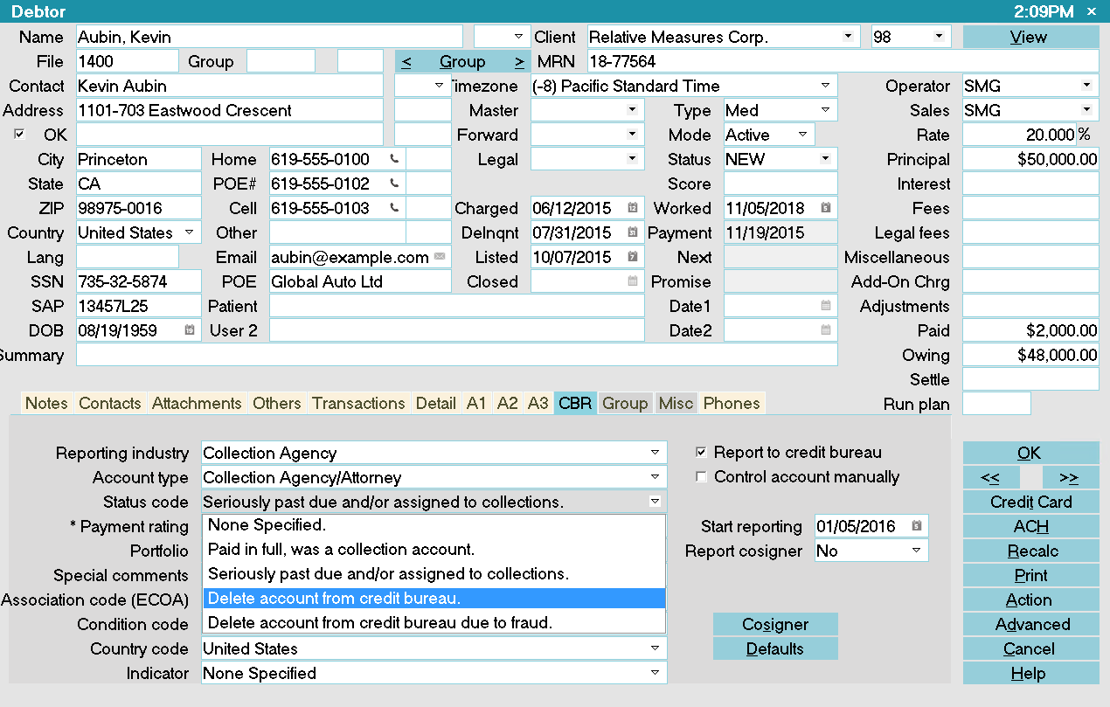
Task: Select the Detail tab
Action: click(x=436, y=403)
